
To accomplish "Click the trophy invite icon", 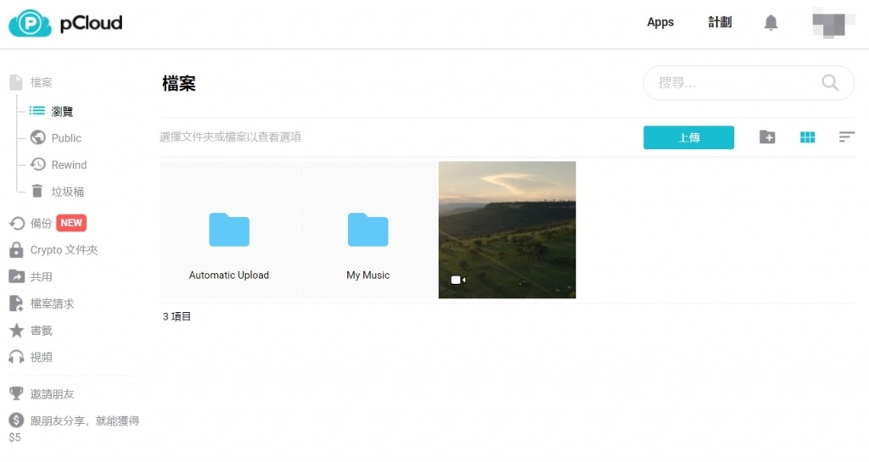I will pyautogui.click(x=17, y=393).
